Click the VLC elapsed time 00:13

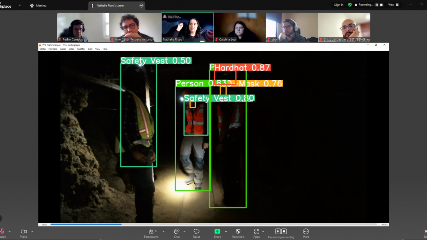tap(45, 225)
